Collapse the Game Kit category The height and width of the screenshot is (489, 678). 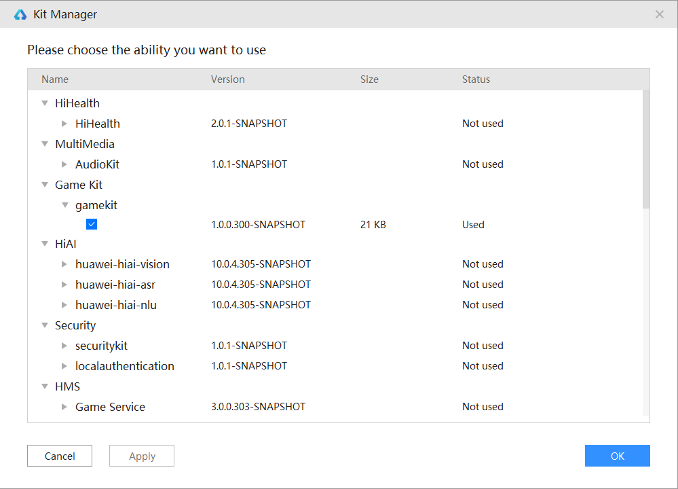[45, 185]
